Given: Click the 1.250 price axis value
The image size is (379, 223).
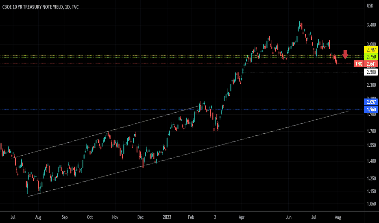Looking at the screenshot, I should click(x=371, y=178).
